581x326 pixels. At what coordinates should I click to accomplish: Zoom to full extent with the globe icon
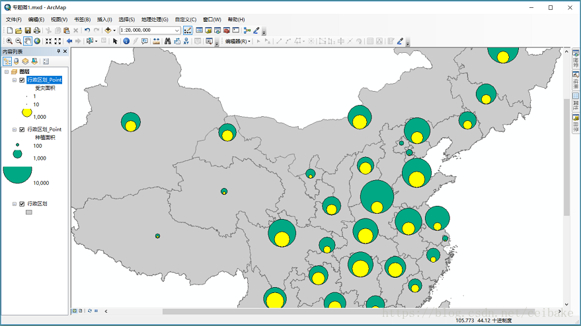pos(37,41)
